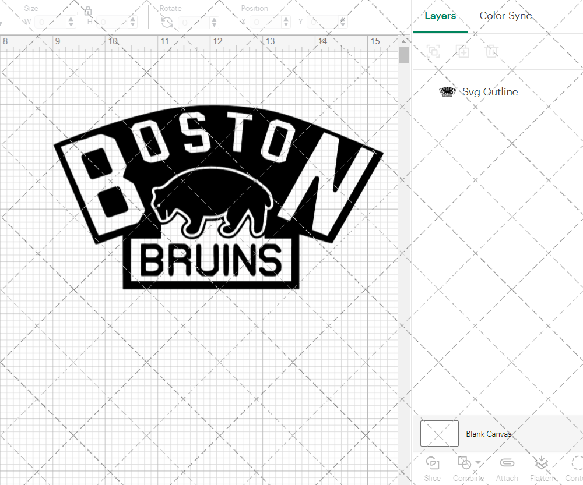Switch to the Color Sync tab
This screenshot has width=583, height=485.
tap(505, 16)
